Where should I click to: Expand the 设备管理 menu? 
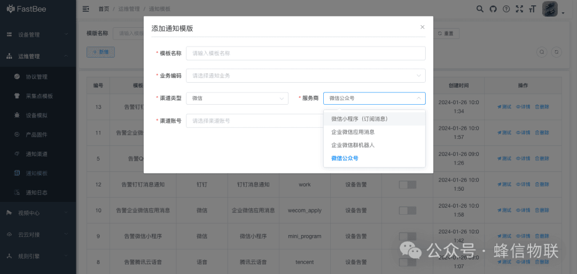(38, 35)
